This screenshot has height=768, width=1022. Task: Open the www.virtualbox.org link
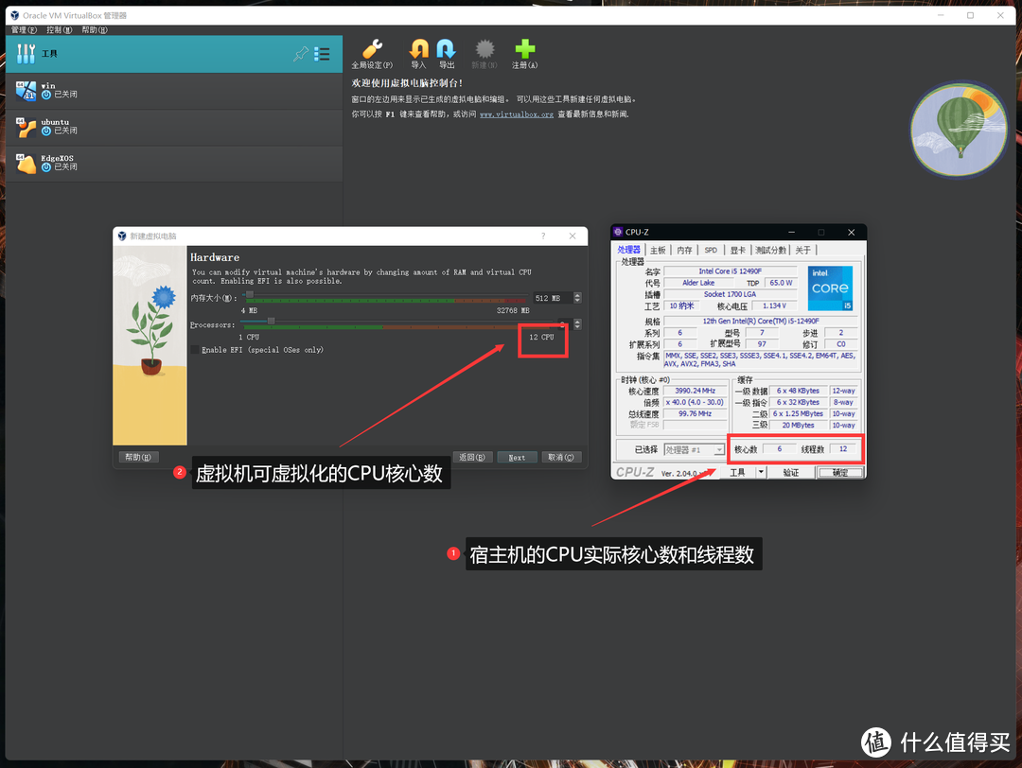coord(517,114)
